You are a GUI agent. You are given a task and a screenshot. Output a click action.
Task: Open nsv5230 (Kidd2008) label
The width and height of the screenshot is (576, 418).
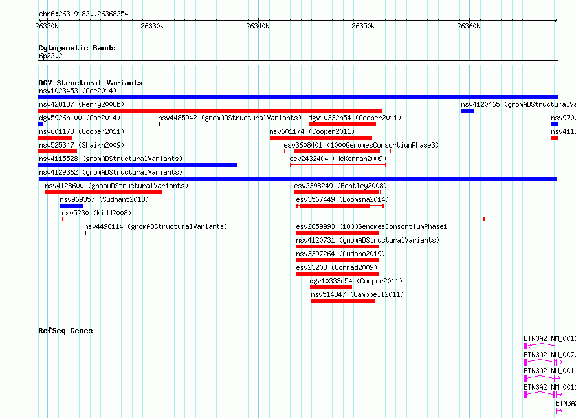coord(96,213)
